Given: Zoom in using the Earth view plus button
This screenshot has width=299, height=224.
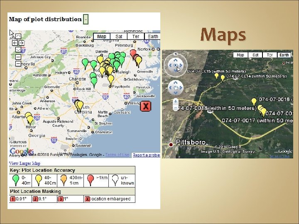Looking at the screenshot, I should coord(176,102).
